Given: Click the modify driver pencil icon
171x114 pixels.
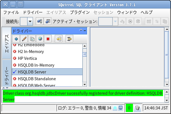Looking at the screenshot, I should (24, 39).
